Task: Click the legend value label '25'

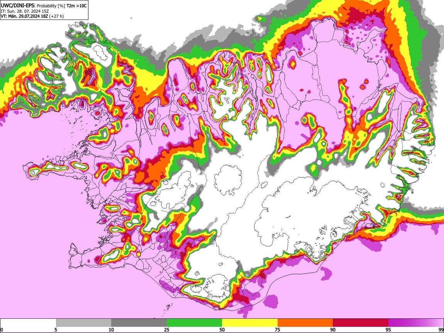Action: pos(166,330)
